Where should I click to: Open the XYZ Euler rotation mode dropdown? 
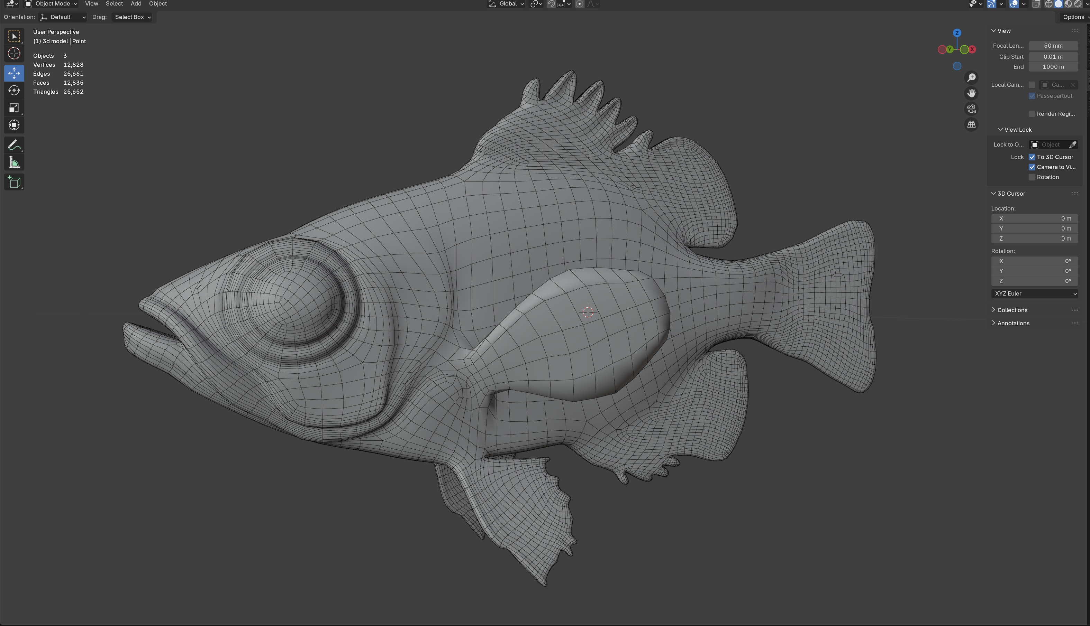point(1035,294)
